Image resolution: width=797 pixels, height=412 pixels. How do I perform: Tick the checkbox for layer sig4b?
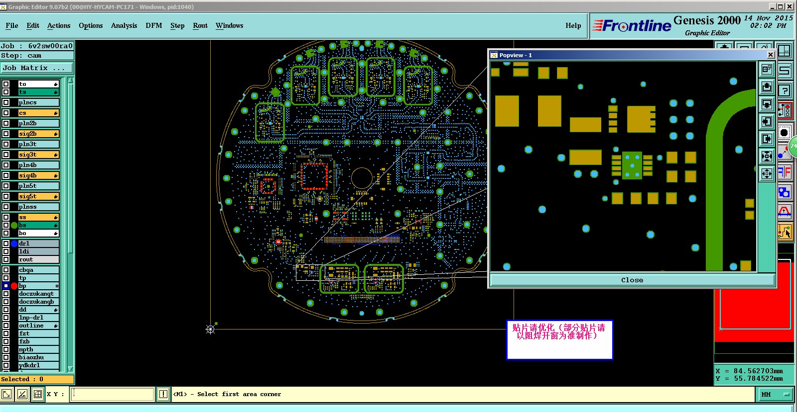point(6,175)
